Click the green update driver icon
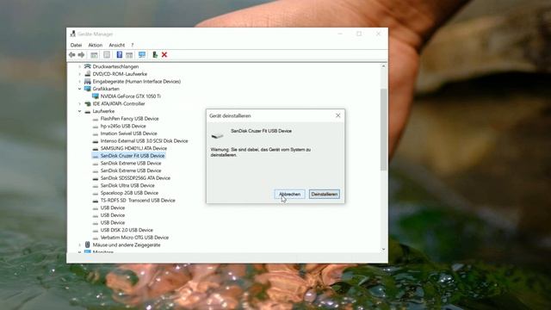This screenshot has height=310, width=551. click(x=155, y=55)
